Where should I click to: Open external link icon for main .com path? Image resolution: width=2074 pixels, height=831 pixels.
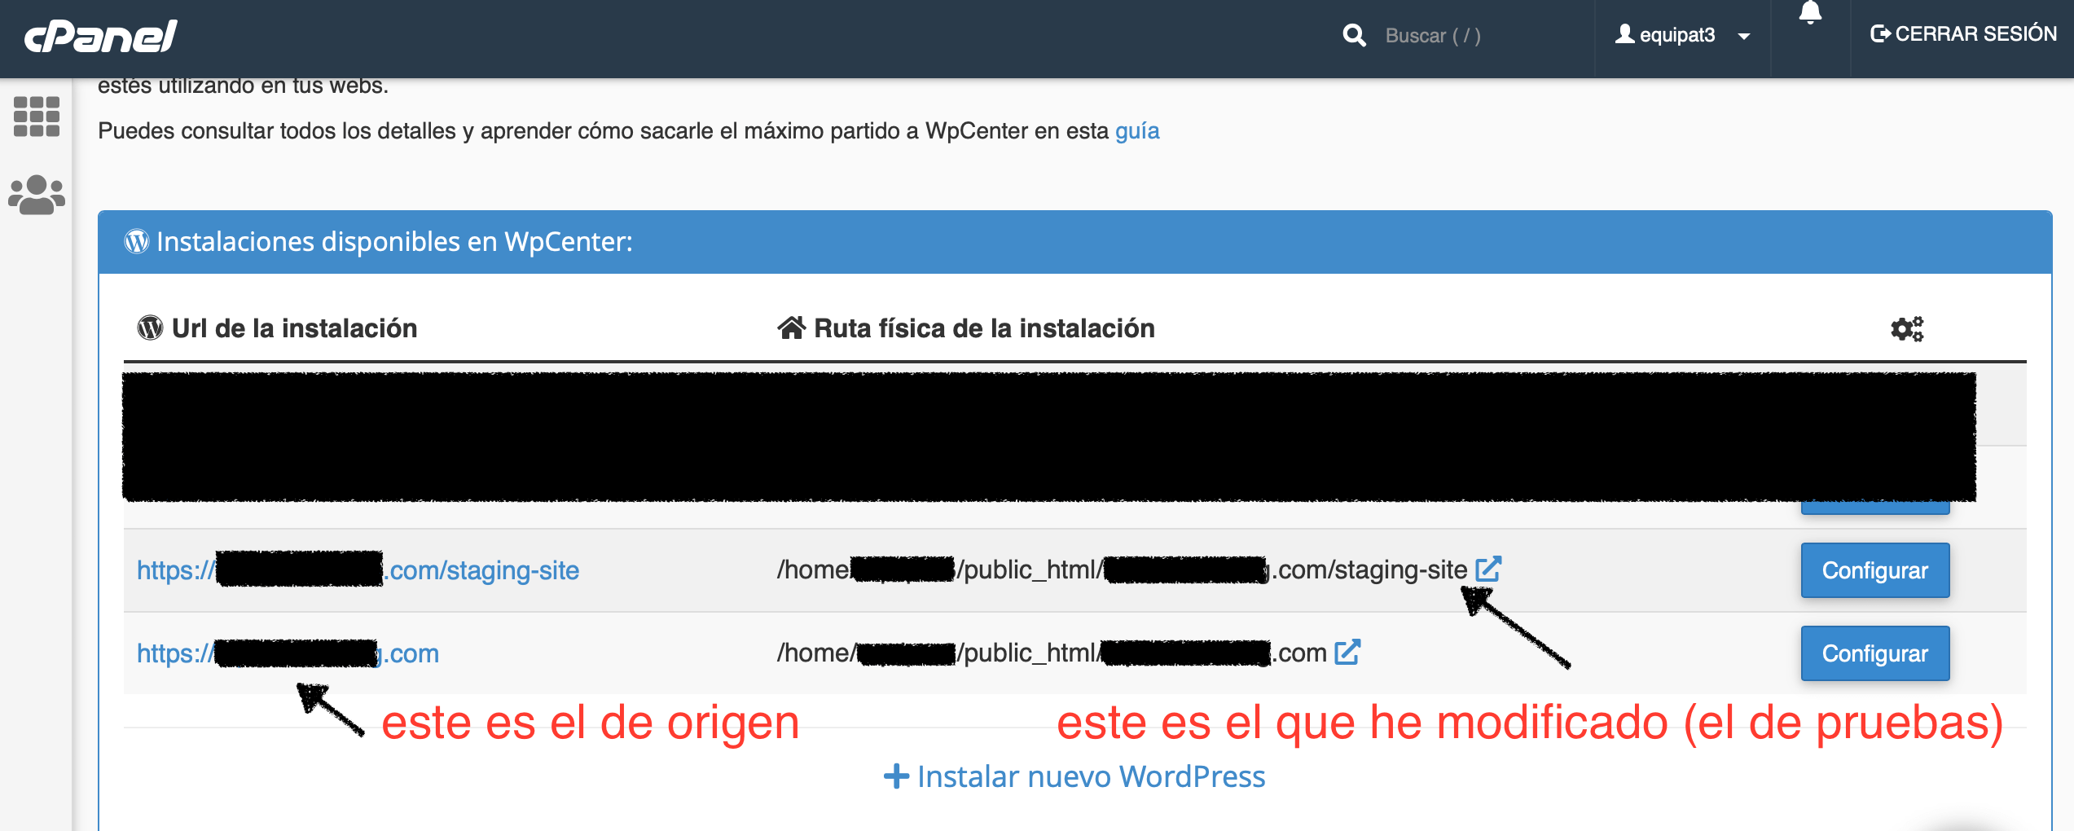pyautogui.click(x=1347, y=652)
